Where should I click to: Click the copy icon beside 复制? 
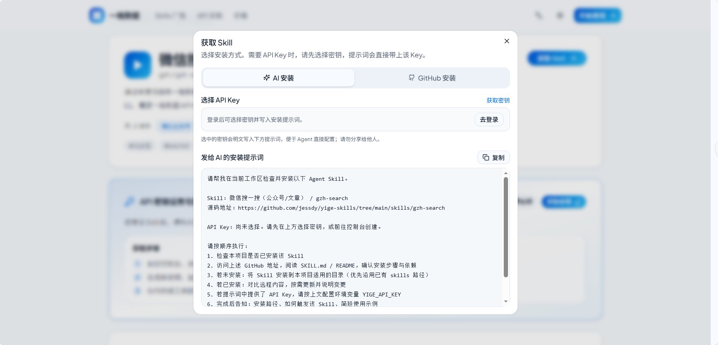point(486,157)
